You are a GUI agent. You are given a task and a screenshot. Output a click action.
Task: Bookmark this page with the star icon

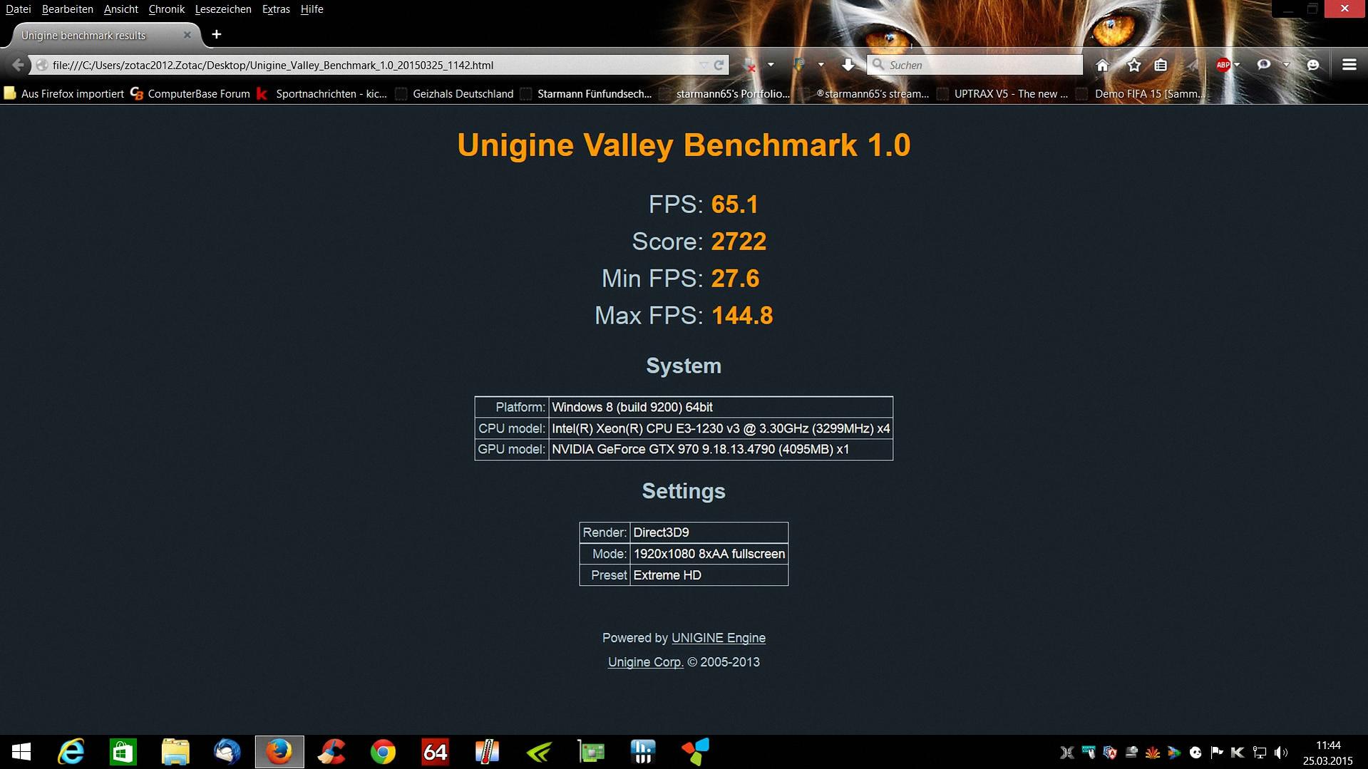(1133, 65)
